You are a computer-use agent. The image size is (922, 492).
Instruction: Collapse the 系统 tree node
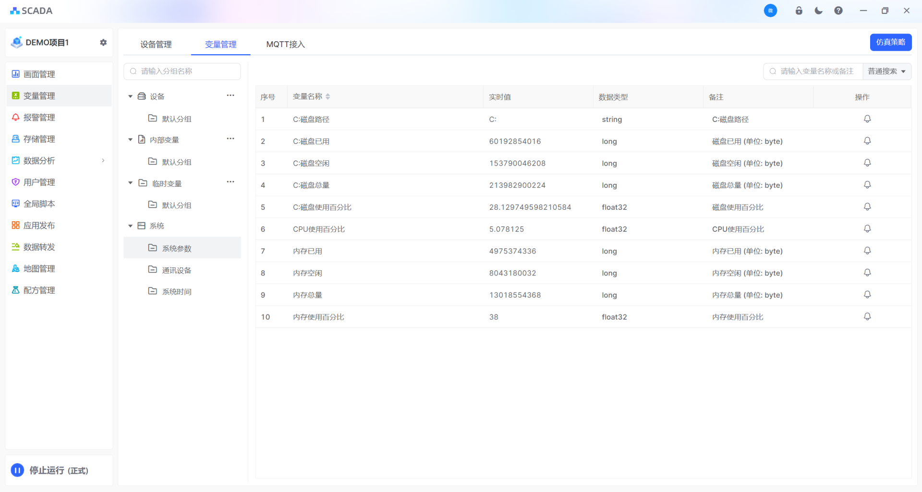[130, 226]
